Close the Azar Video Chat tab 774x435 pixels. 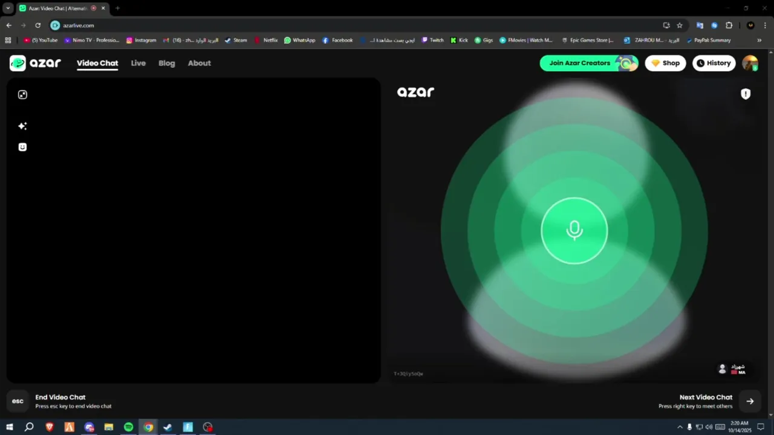[103, 8]
